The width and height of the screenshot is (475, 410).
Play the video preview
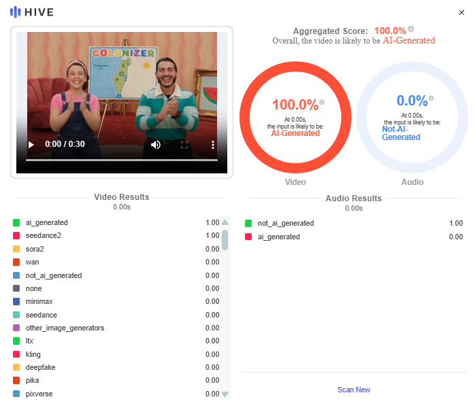coord(31,145)
